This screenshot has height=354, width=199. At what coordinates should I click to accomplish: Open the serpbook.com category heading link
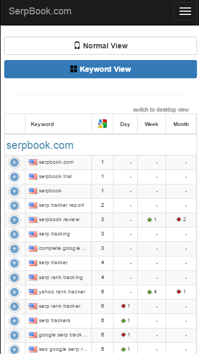click(x=40, y=145)
